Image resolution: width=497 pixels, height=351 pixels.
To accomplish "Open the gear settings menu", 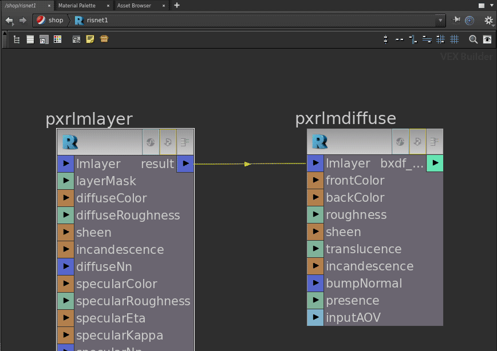I will pos(488,21).
